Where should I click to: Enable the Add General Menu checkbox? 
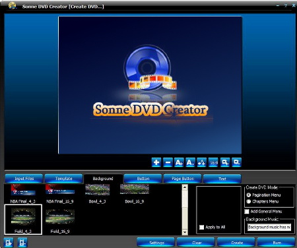pos(247,212)
